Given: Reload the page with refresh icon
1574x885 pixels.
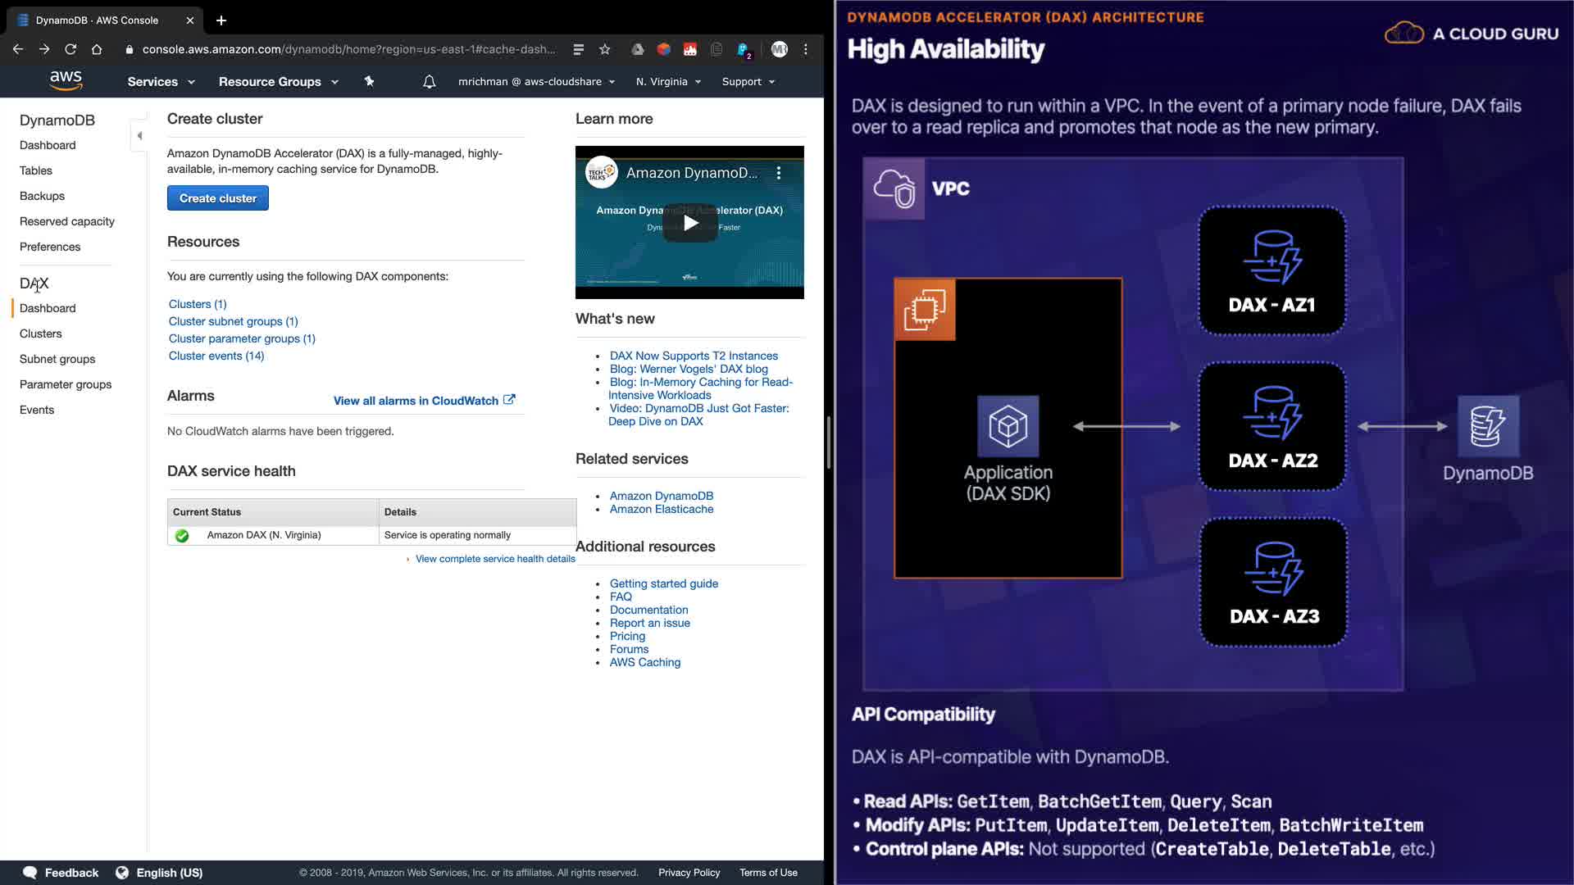Looking at the screenshot, I should click(71, 49).
